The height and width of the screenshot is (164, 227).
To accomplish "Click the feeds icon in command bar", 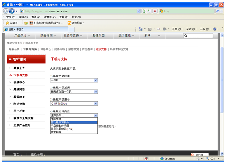I will [x=150, y=29].
